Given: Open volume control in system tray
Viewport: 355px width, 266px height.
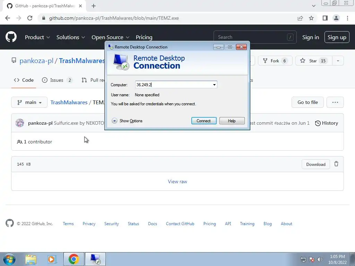Looking at the screenshot, I should point(320,259).
